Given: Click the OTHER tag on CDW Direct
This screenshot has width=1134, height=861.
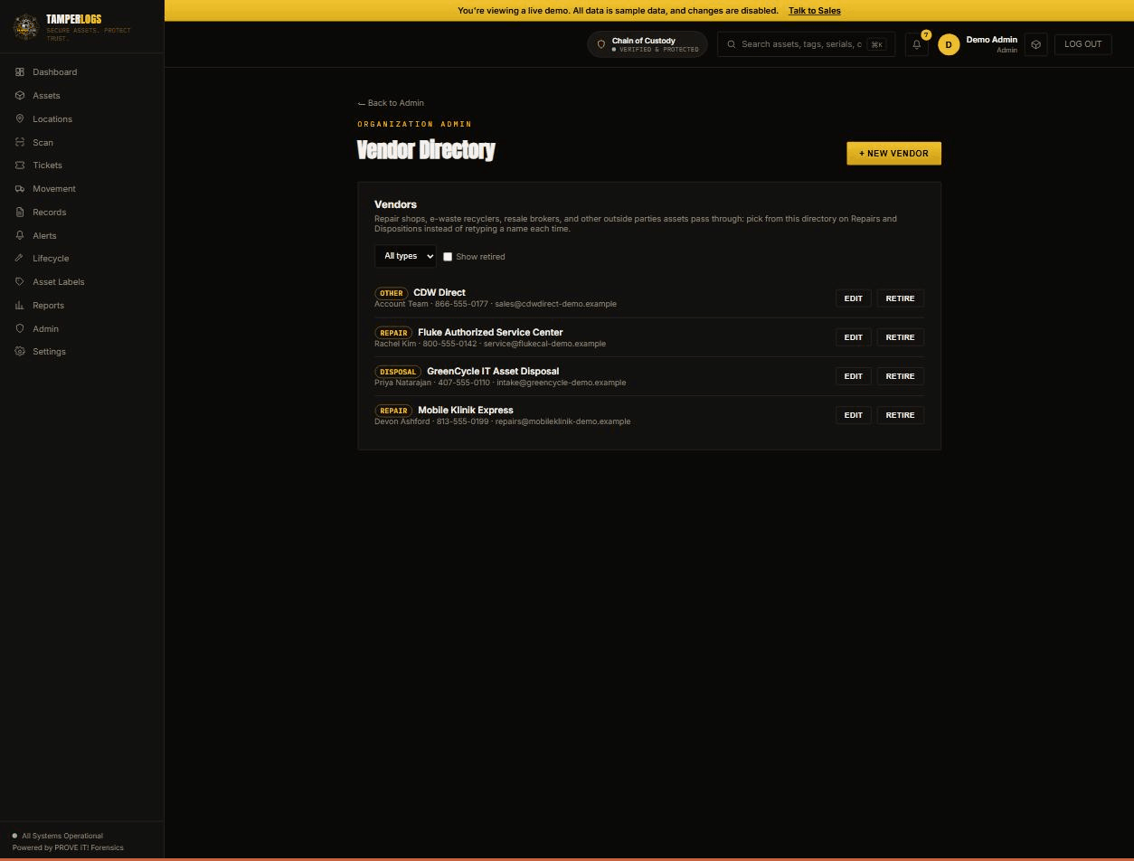Looking at the screenshot, I should point(392,293).
